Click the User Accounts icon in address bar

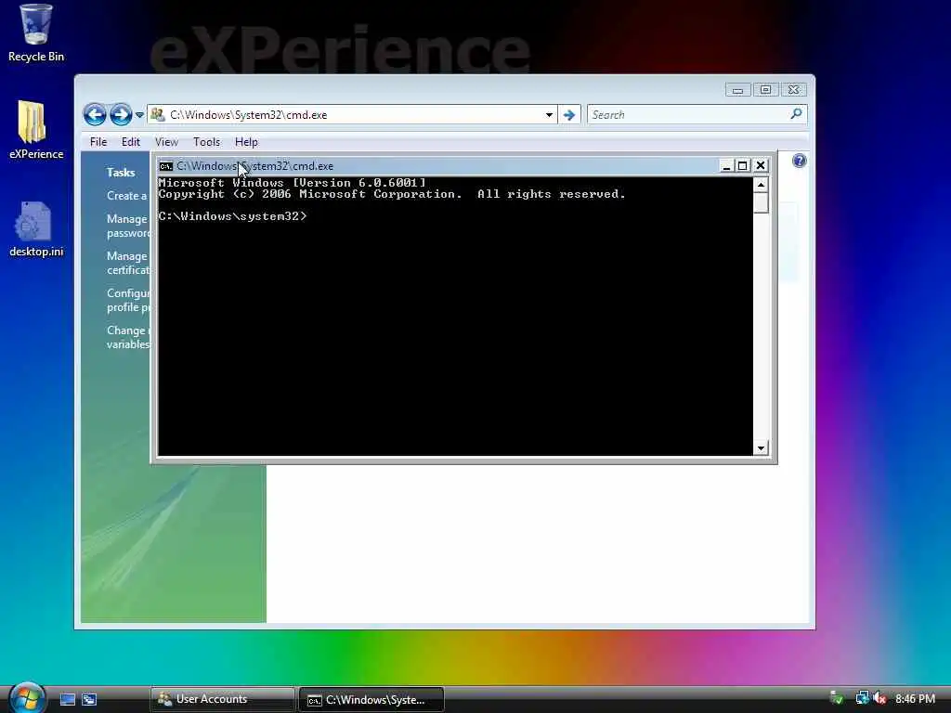[x=158, y=114]
